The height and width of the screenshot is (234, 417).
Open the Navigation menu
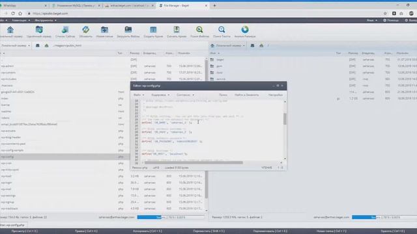[21, 20]
